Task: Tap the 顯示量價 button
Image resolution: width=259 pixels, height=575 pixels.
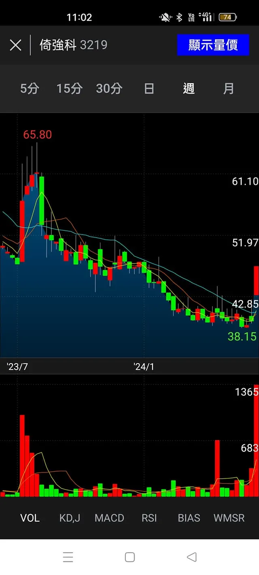Action: coord(213,45)
